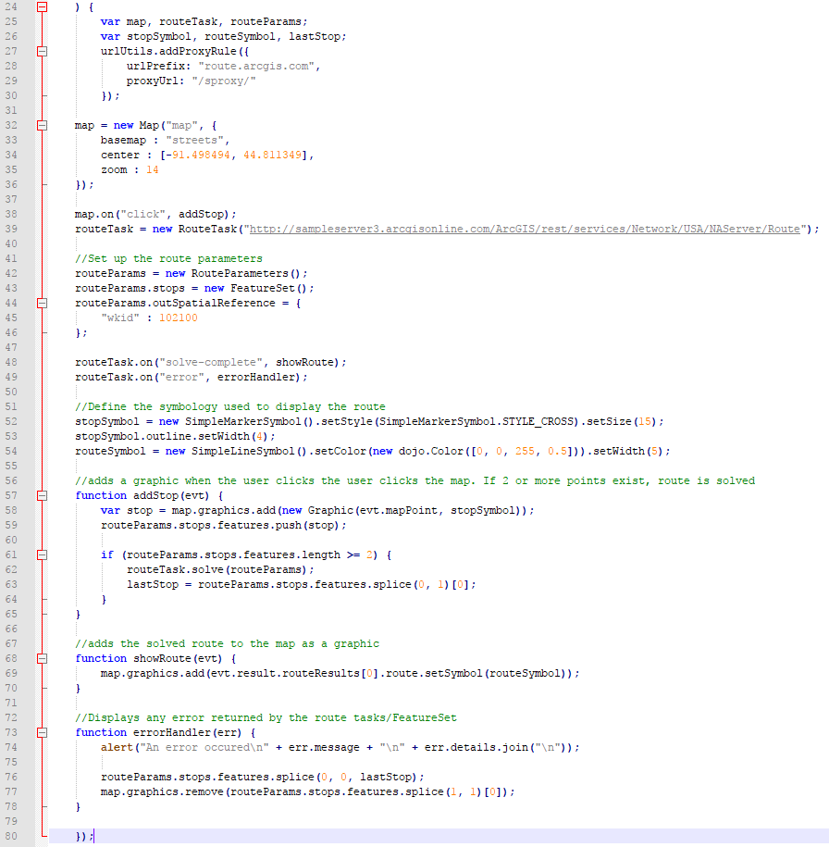Viewport: 829px width, 847px height.
Task: Click the number 44.811349 in center
Action: [x=272, y=155]
